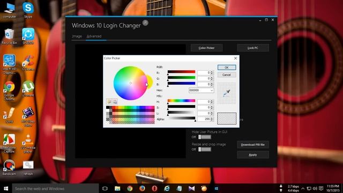Toggle the Resize and crop image switch
The height and width of the screenshot is (193, 343).
click(205, 149)
